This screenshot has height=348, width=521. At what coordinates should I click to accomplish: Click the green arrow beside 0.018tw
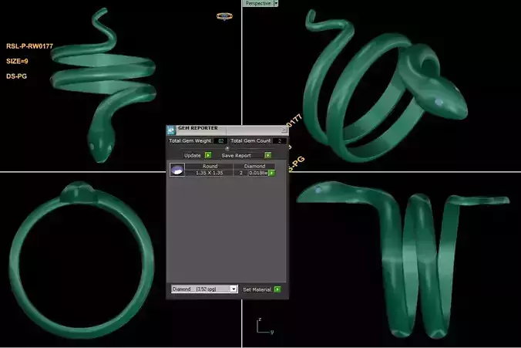click(x=272, y=173)
